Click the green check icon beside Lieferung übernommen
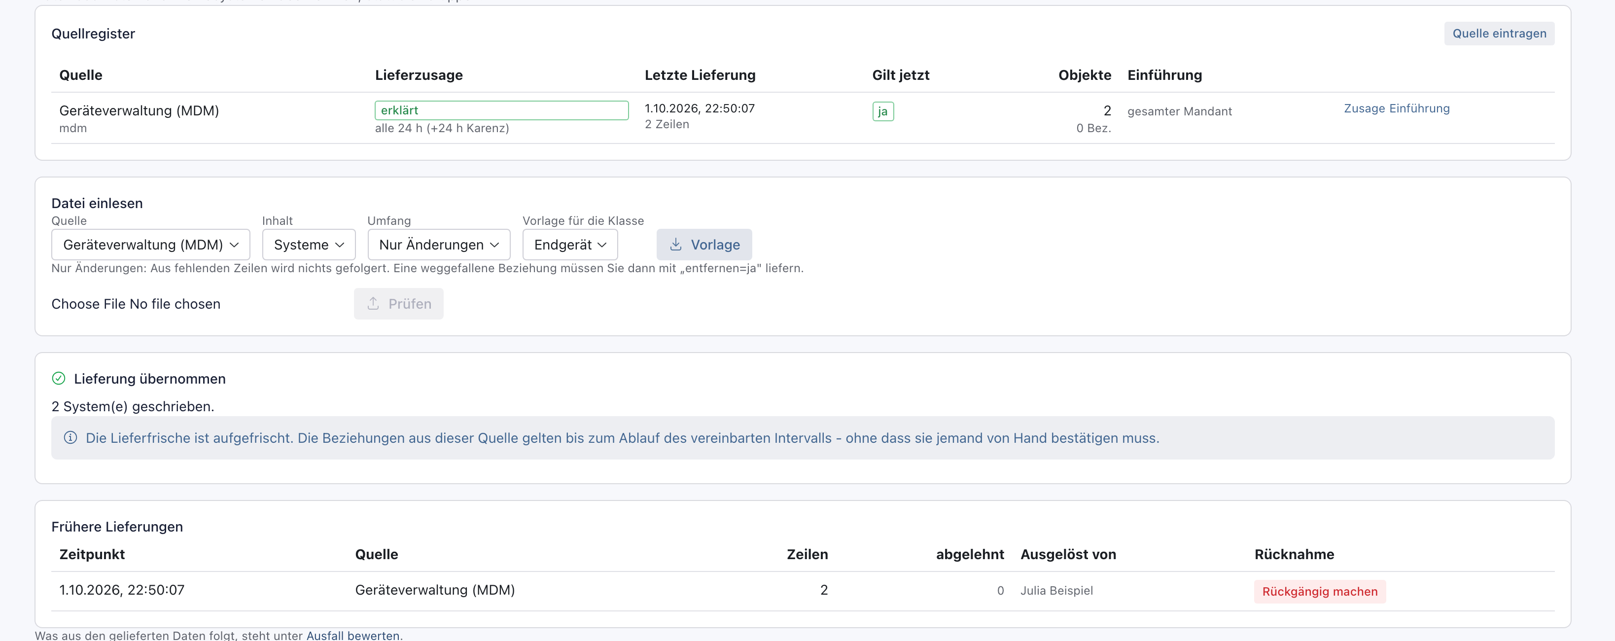 [58, 378]
